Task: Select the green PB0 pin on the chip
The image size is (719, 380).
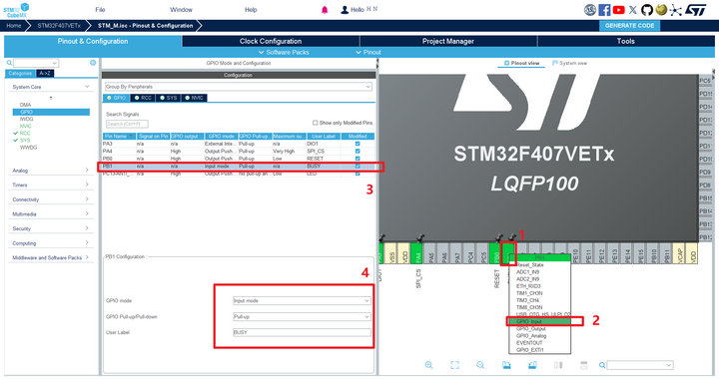Action: tap(495, 253)
